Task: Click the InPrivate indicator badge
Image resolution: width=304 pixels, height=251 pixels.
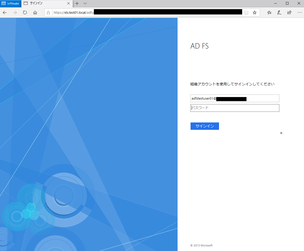Action: tap(10, 4)
